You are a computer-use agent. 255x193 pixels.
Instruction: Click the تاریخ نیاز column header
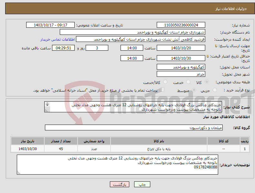27,141
